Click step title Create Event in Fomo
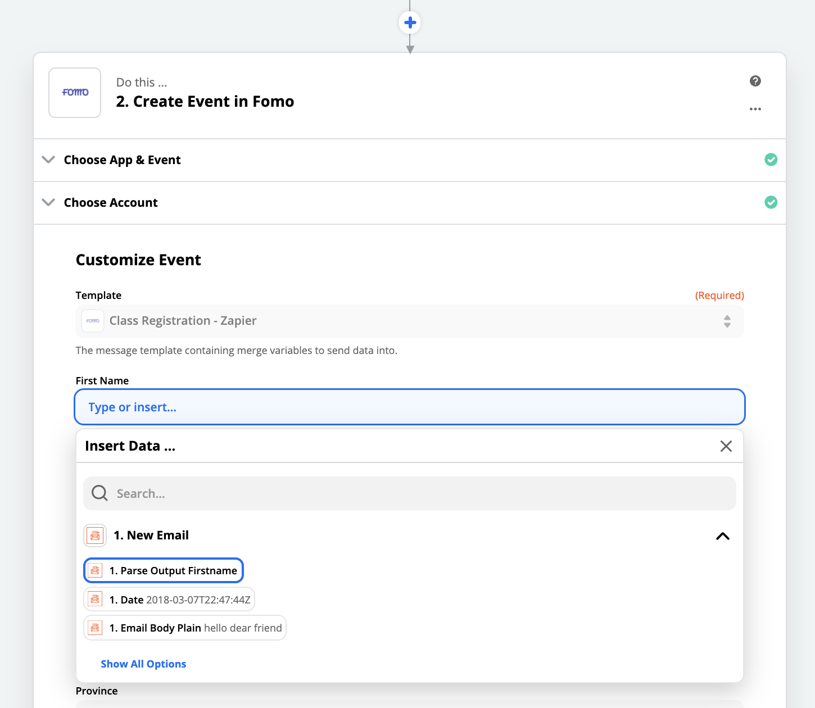Viewport: 815px width, 708px height. (x=205, y=101)
